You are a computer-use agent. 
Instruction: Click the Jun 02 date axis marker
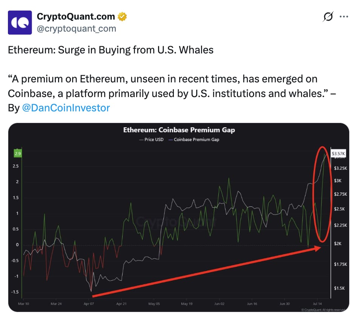[x=219, y=304]
